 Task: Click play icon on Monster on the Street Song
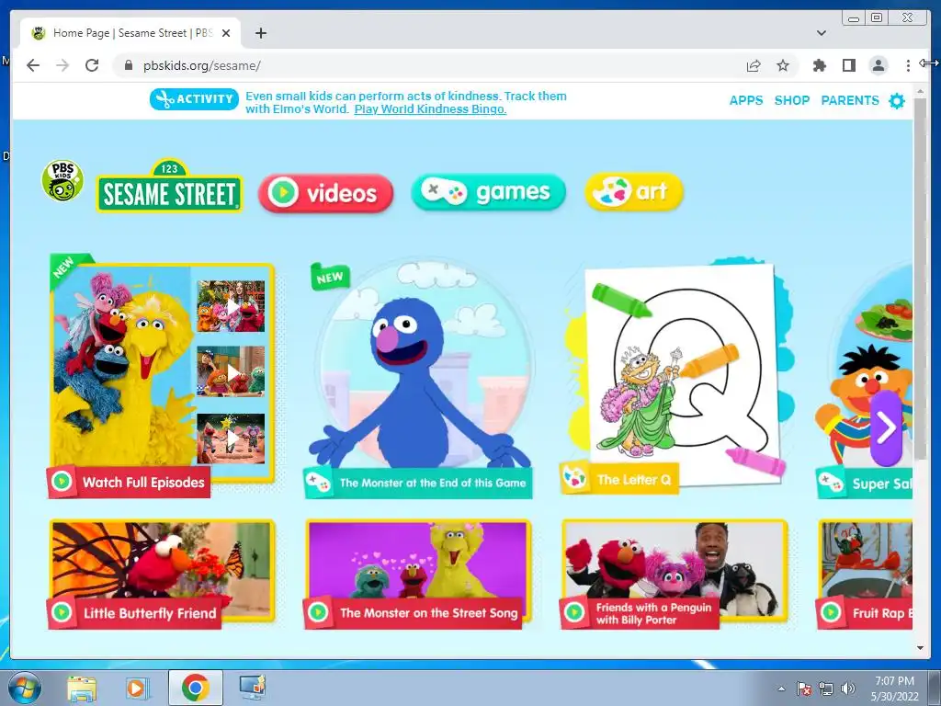(318, 612)
